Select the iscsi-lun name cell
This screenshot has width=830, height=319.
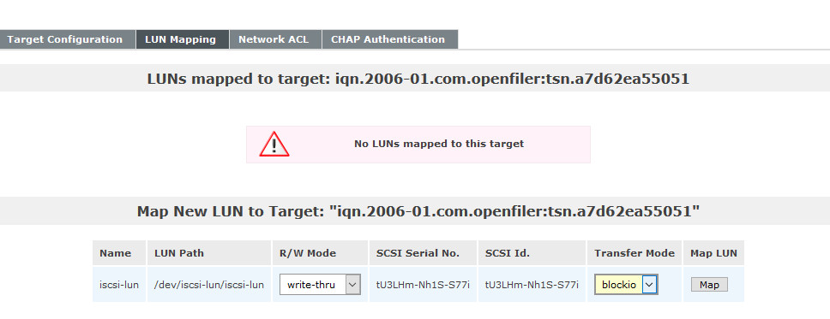(x=119, y=285)
